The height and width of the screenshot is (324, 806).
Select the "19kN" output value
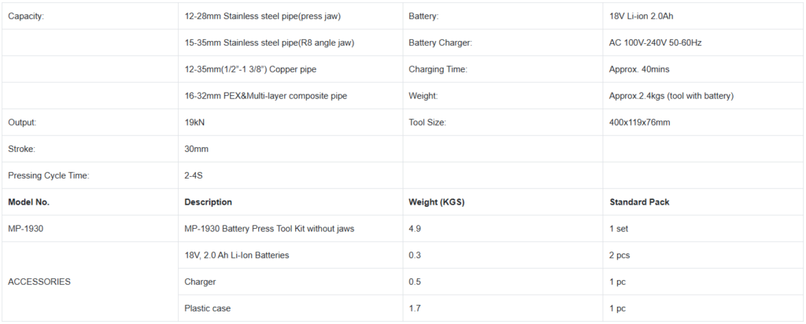click(x=194, y=123)
